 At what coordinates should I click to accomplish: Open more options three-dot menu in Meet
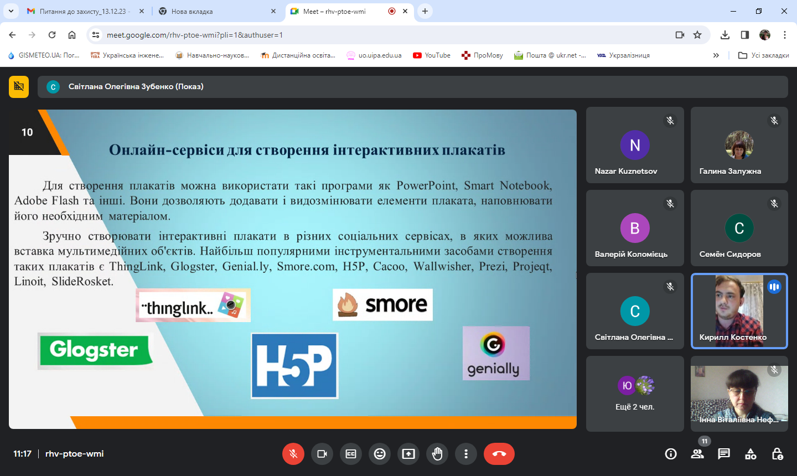click(466, 454)
